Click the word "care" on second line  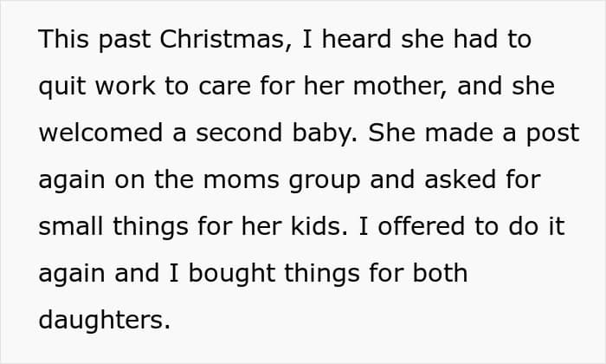(224, 87)
